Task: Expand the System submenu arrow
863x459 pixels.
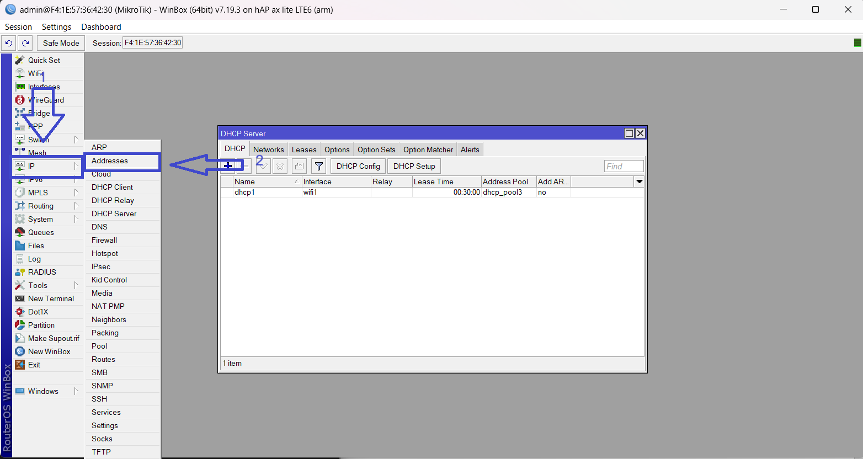Action: coord(76,219)
